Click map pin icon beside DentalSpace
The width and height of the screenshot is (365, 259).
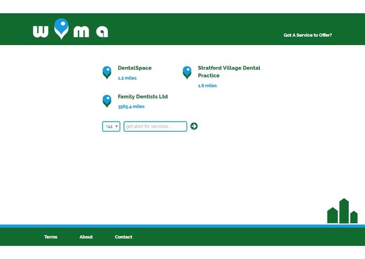tap(107, 72)
